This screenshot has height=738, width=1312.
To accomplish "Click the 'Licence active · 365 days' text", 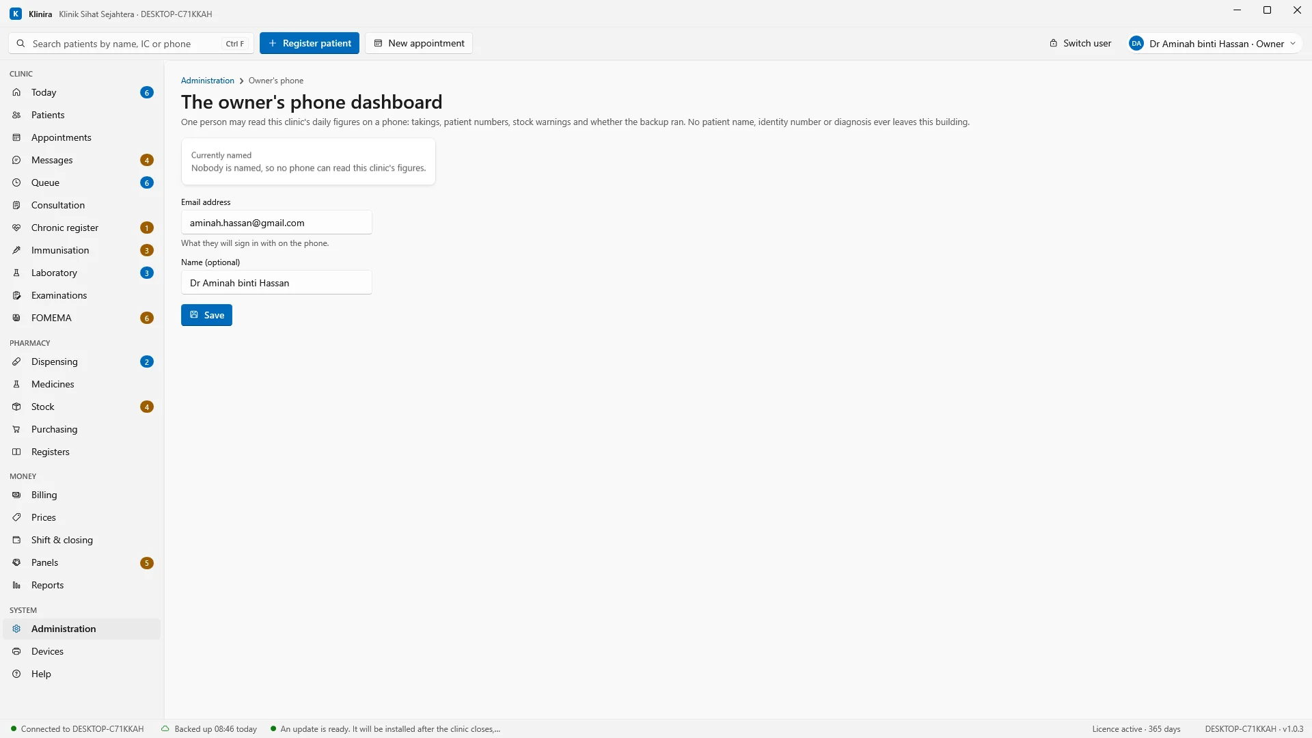I will click(1136, 729).
